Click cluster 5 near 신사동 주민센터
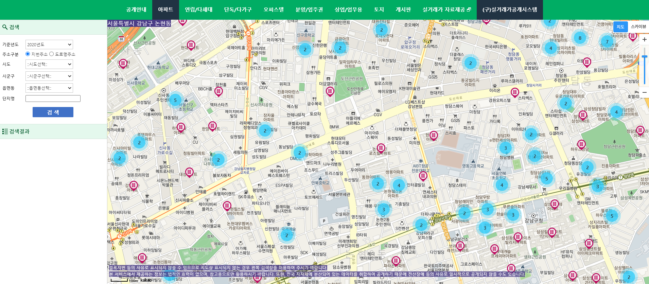The image size is (649, 284). click(x=175, y=100)
